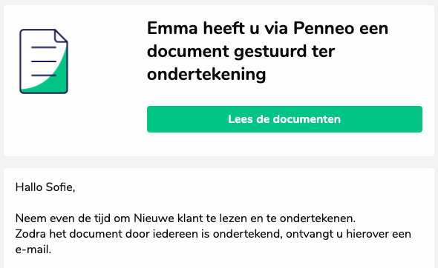Viewport: 438px width, 268px height.
Task: Click the Penneo document icon
Action: 44,61
